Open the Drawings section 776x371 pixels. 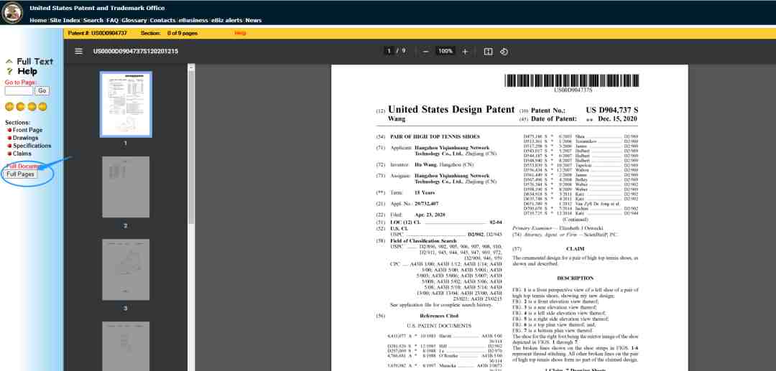pyautogui.click(x=25, y=138)
